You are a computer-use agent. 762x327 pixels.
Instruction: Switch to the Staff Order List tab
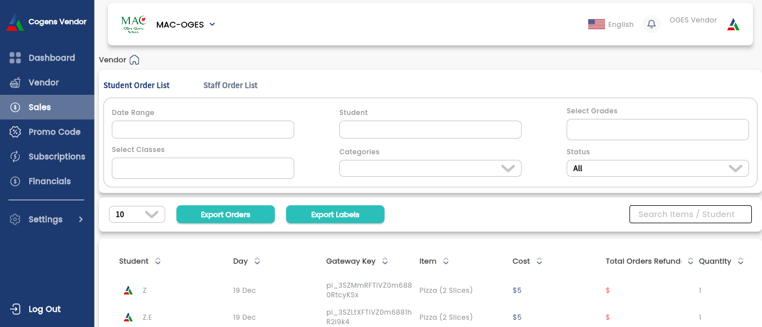[230, 85]
